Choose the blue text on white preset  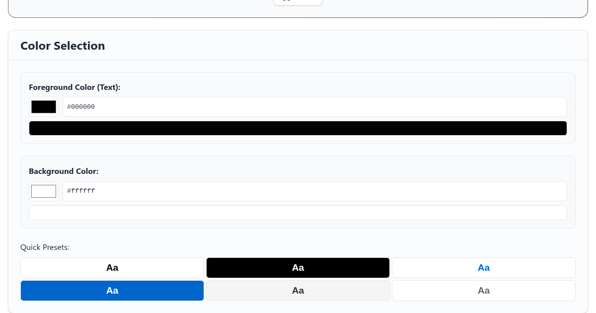pyautogui.click(x=484, y=268)
